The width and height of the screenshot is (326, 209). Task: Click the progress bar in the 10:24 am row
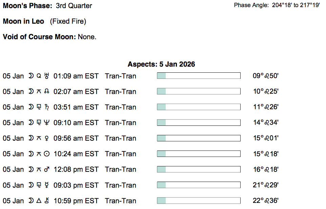coord(199,154)
